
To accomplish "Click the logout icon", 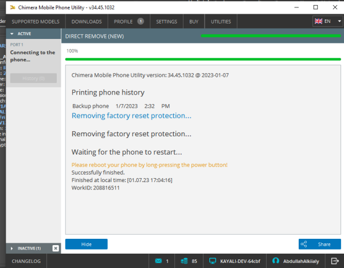I will (x=335, y=261).
